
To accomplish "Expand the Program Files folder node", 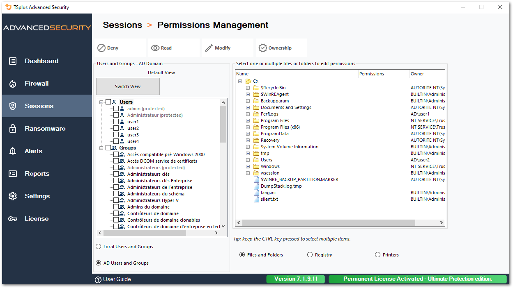I will (x=247, y=120).
